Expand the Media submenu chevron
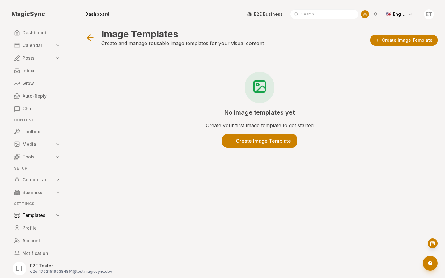This screenshot has height=278, width=445. (58, 144)
